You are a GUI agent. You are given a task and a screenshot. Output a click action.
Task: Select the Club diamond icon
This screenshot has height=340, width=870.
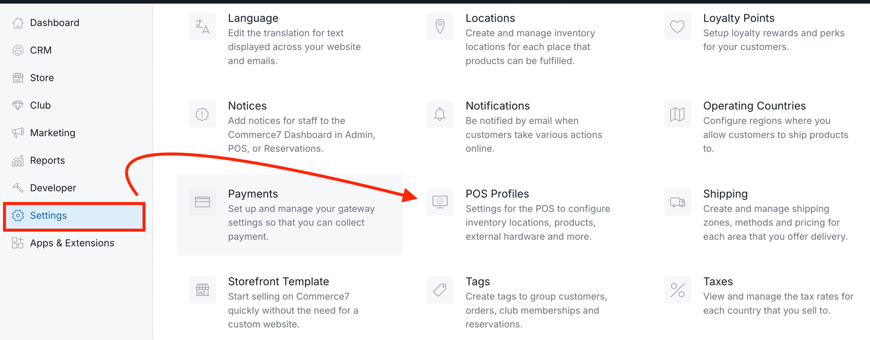coord(17,105)
